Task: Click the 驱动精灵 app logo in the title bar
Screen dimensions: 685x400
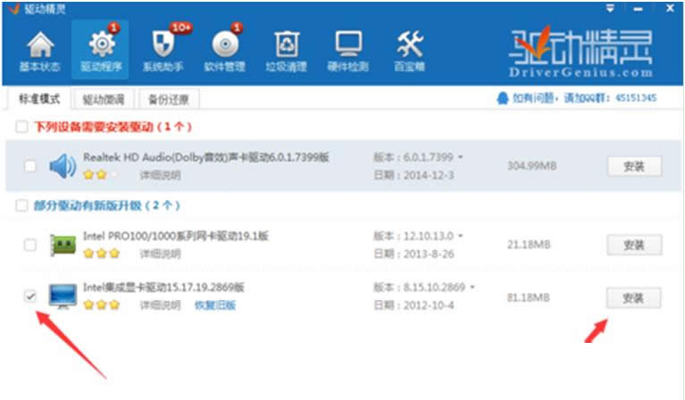Action: coord(14,8)
